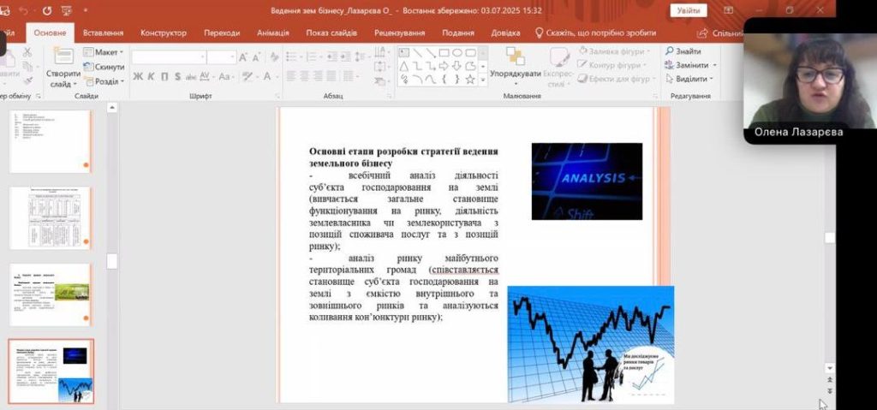Image resolution: width=877 pixels, height=410 pixels.
Task: Open the font name combo box
Action: pyautogui.click(x=167, y=57)
